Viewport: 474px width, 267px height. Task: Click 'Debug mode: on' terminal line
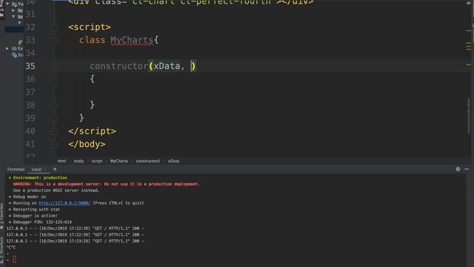[30, 197]
